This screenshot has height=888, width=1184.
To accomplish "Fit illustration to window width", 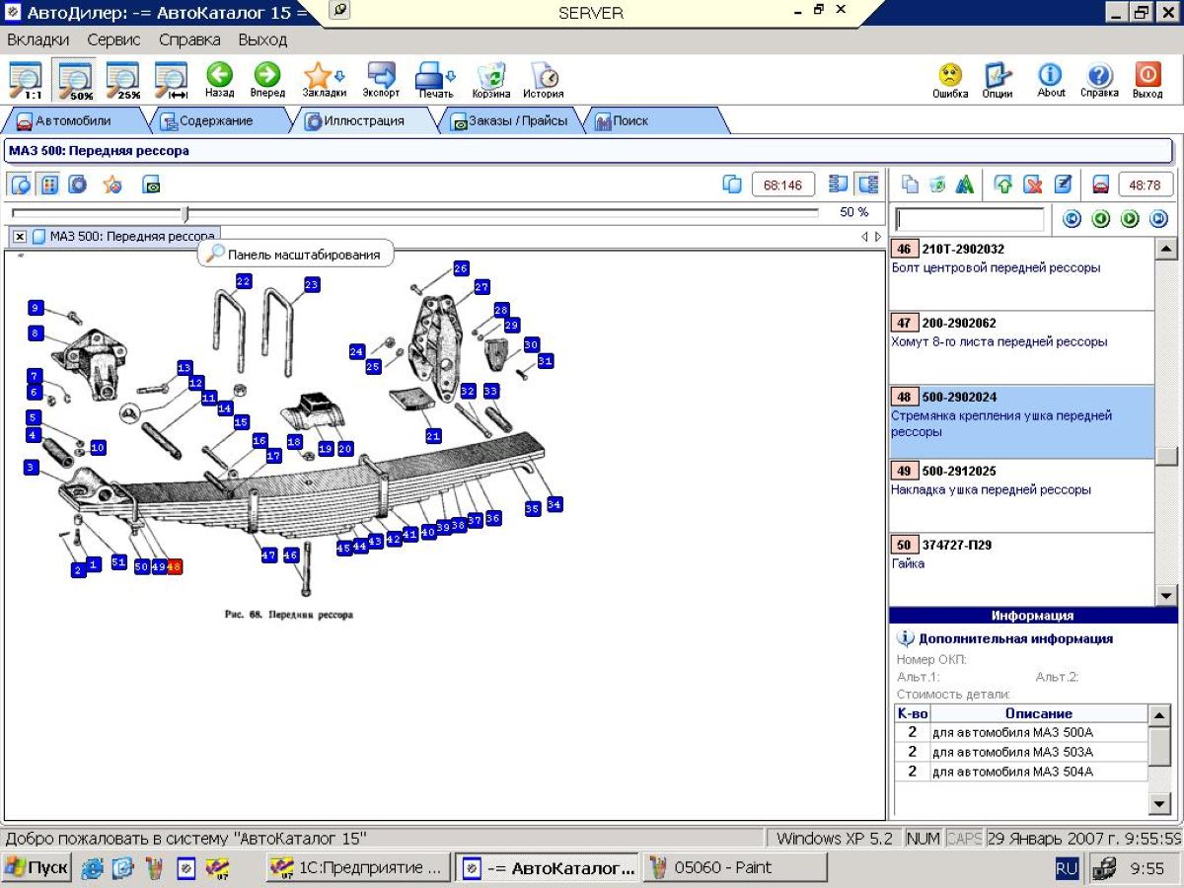I will point(172,81).
